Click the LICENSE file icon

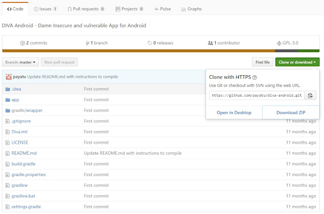8,143
